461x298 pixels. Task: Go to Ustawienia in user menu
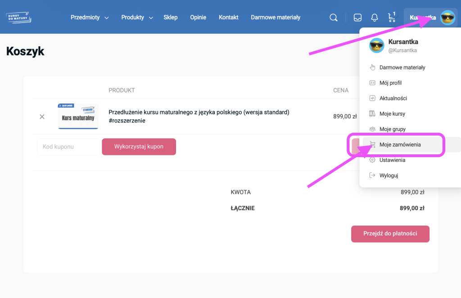392,160
